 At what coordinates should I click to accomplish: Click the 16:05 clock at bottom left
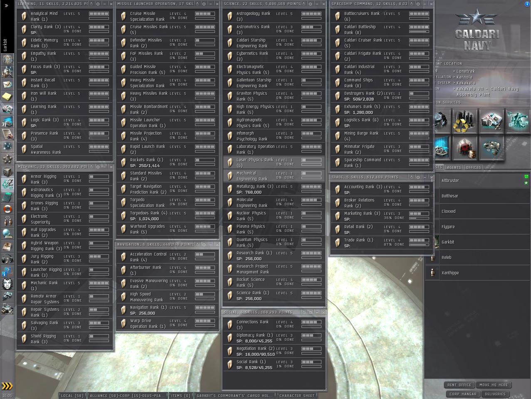pos(7,396)
